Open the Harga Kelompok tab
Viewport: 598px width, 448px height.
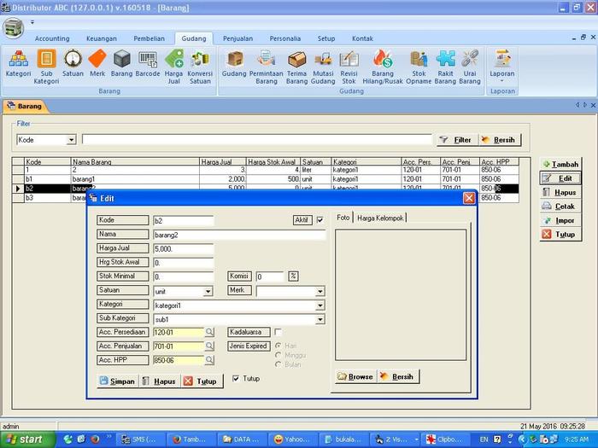pos(381,218)
